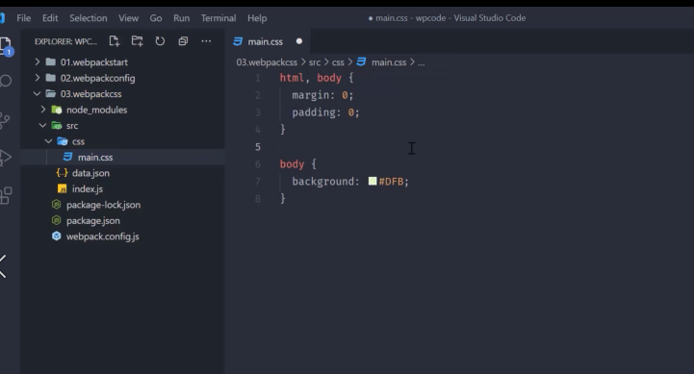The width and height of the screenshot is (694, 374).
Task: Open the Selection menu
Action: [x=89, y=18]
